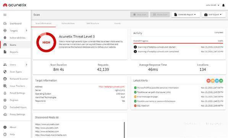
Task: Expand the Targets submenu chevron
Action: coord(26,31)
